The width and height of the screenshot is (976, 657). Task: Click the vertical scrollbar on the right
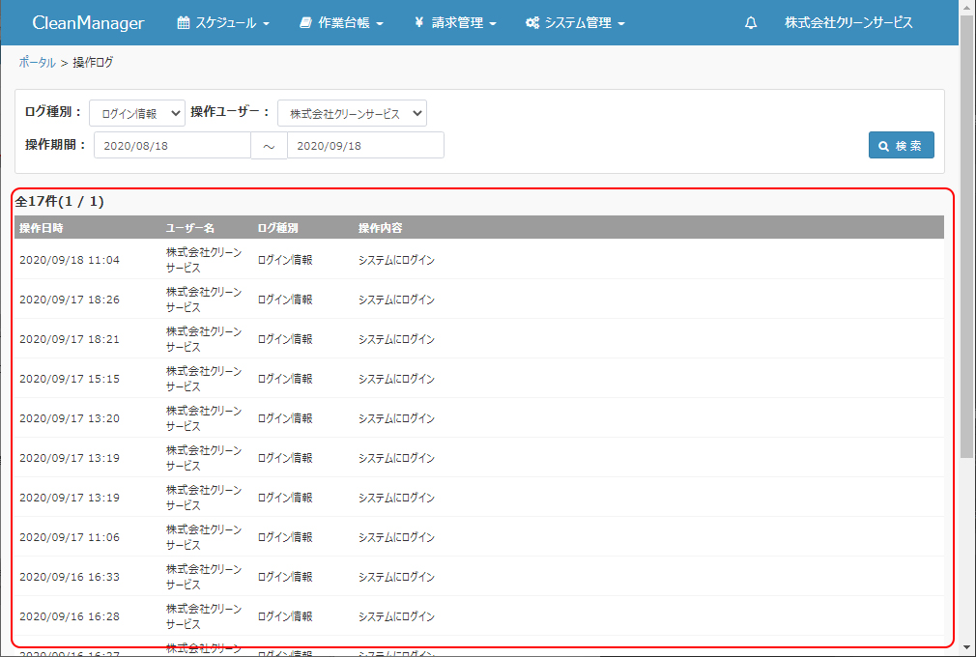[x=967, y=242]
